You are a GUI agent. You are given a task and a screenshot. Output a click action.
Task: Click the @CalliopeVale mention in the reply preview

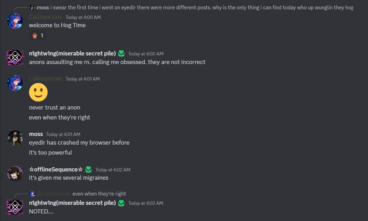pyautogui.click(x=54, y=194)
